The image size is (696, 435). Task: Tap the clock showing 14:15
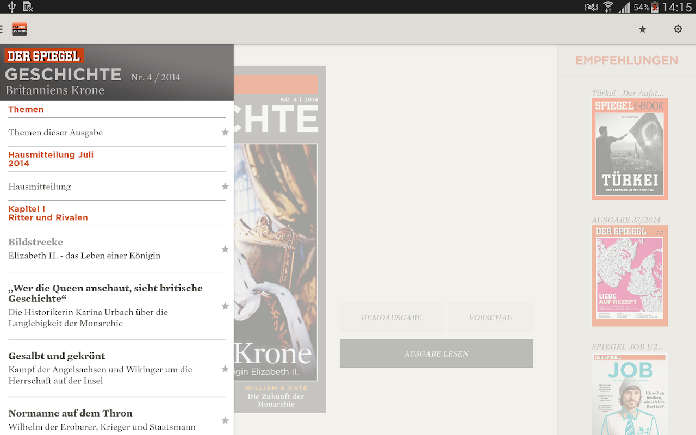(x=677, y=7)
